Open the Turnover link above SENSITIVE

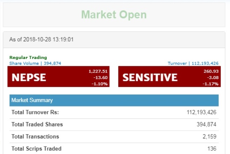(x=193, y=63)
